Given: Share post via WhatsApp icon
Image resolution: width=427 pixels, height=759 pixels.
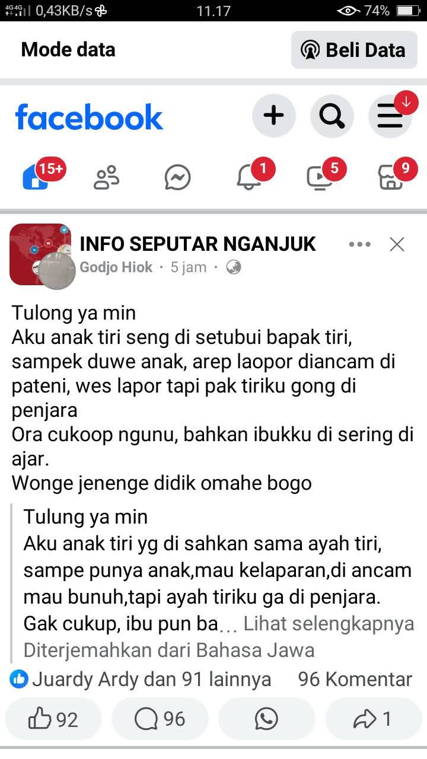Looking at the screenshot, I should (267, 719).
